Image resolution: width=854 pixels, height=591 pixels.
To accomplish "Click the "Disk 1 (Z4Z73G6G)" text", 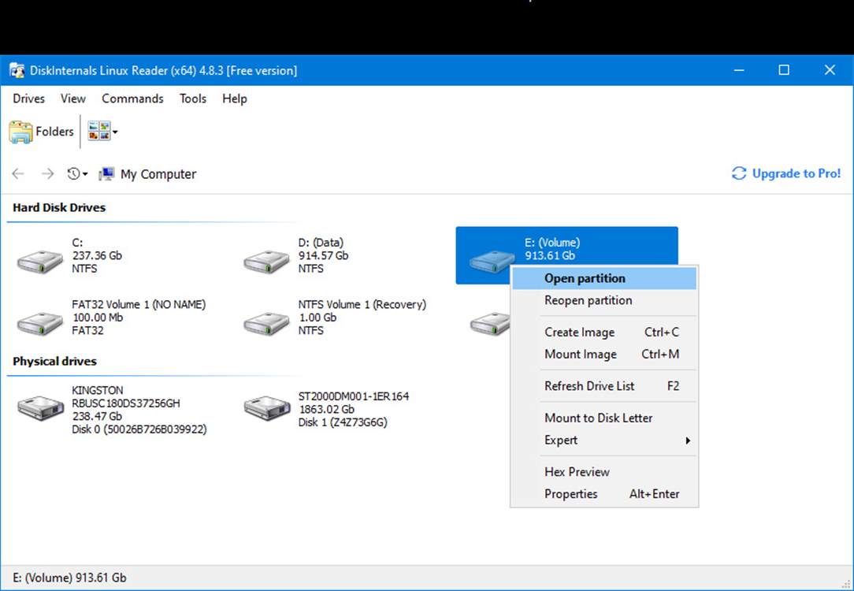I will click(x=343, y=422).
